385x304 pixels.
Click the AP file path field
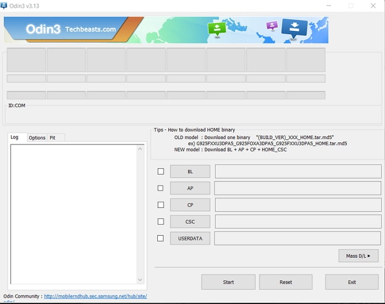point(298,189)
